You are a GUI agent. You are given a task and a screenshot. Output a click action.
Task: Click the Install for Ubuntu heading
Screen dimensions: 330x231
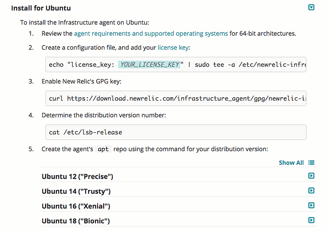coord(41,8)
